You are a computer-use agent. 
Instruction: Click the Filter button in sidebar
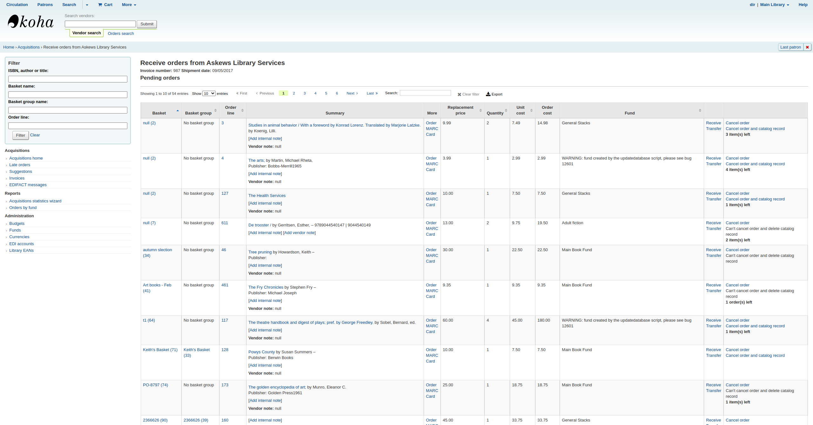(x=21, y=135)
